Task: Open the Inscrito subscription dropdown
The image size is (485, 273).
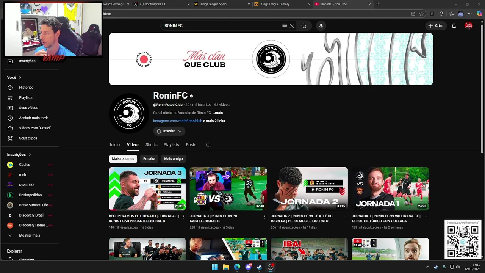Action: pyautogui.click(x=169, y=131)
